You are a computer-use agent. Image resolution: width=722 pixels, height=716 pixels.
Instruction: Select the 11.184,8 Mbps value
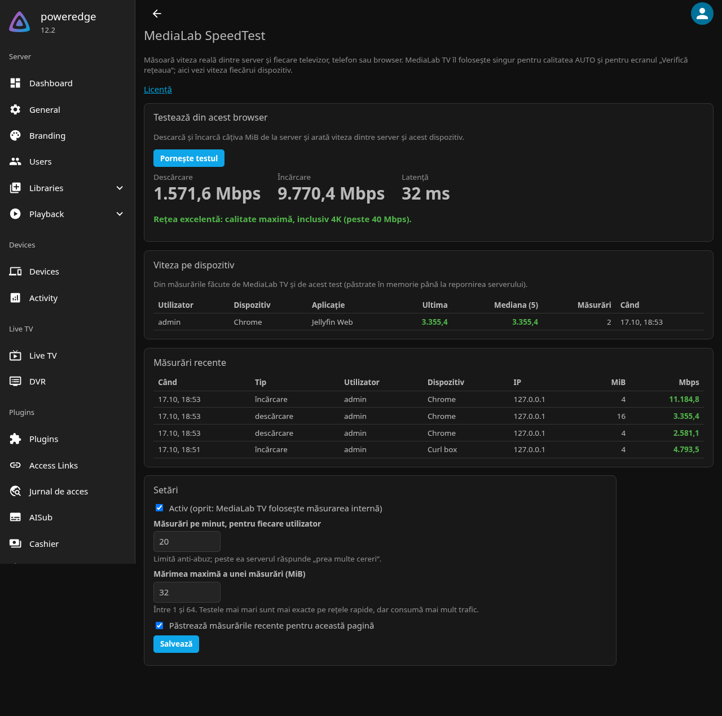pyautogui.click(x=684, y=399)
